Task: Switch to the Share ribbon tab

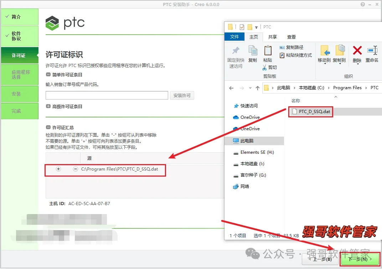Action: pyautogui.click(x=272, y=37)
